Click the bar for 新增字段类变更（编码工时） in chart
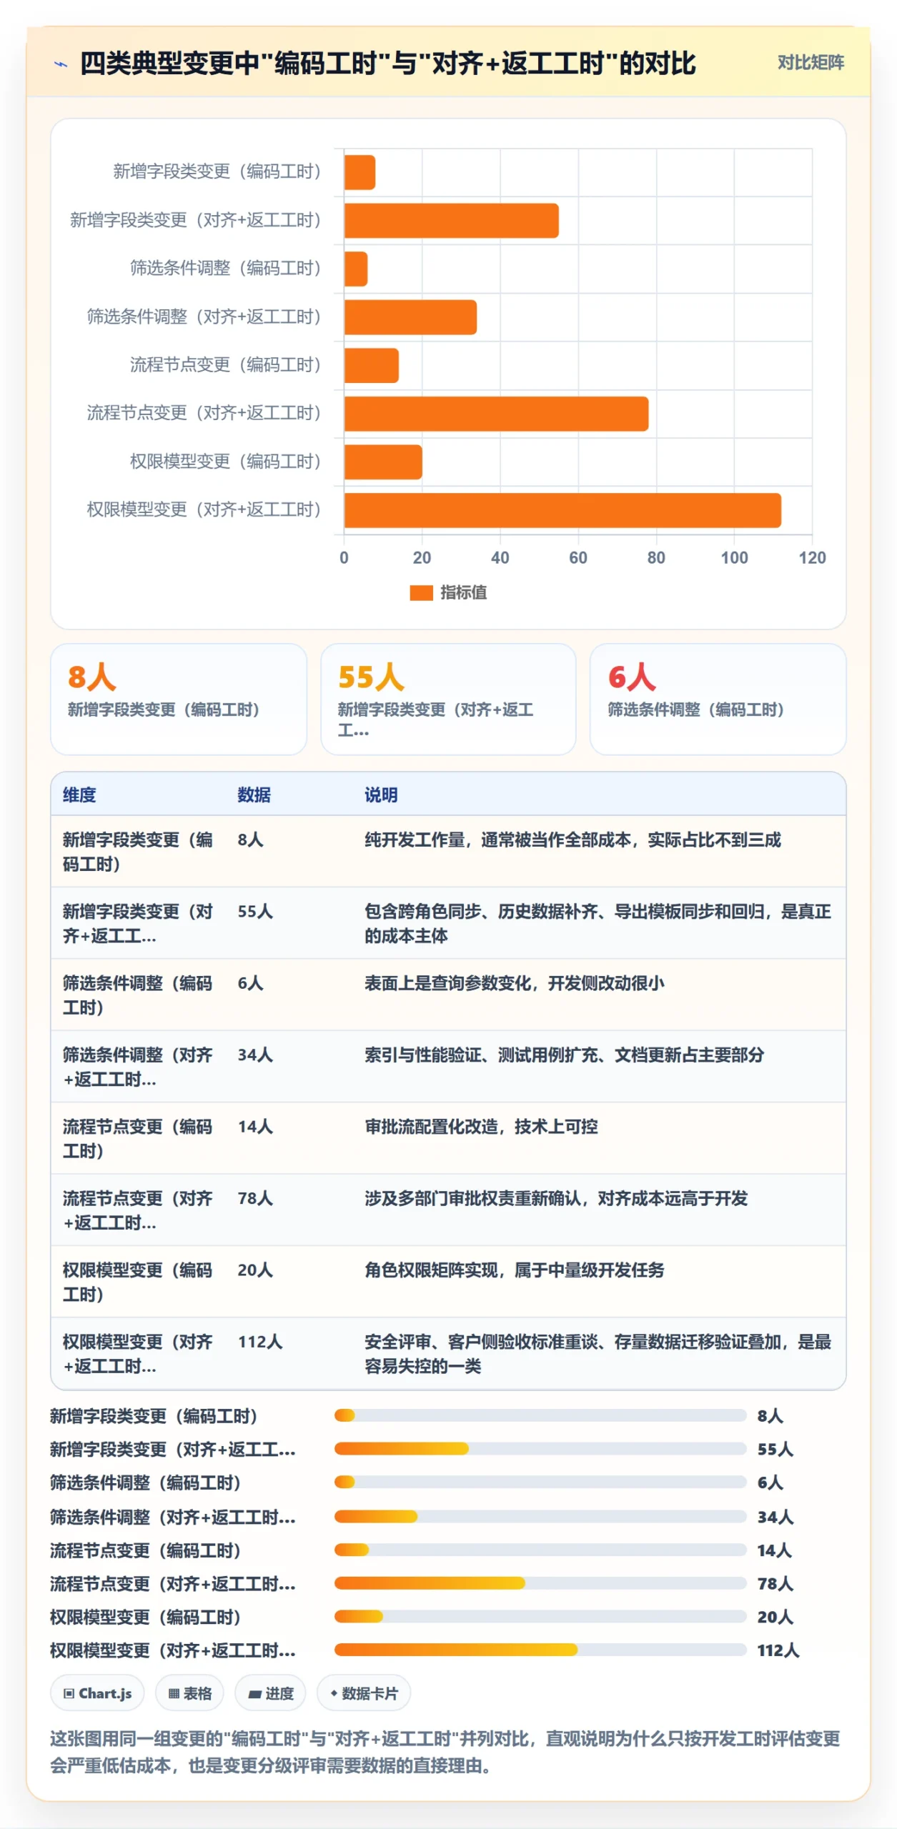Viewport: 897px width, 1829px height. [360, 172]
